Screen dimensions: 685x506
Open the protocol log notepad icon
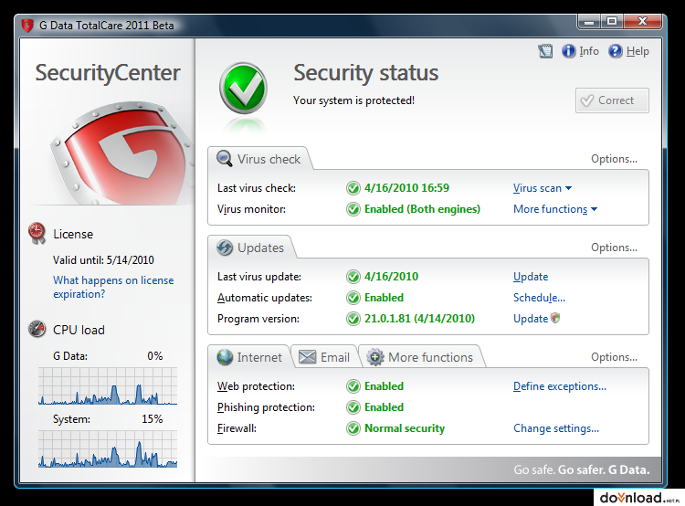coord(545,51)
